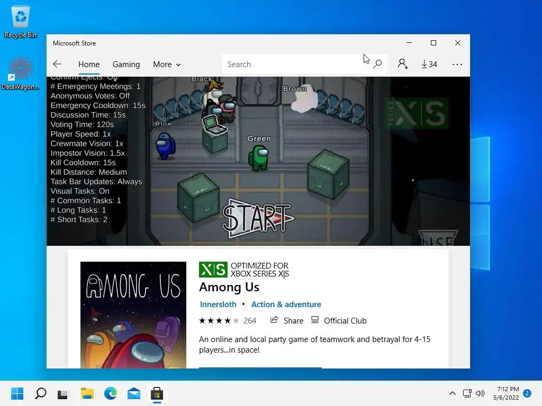Click the star rating 264 reviews
This screenshot has height=406, width=542.
click(x=228, y=321)
